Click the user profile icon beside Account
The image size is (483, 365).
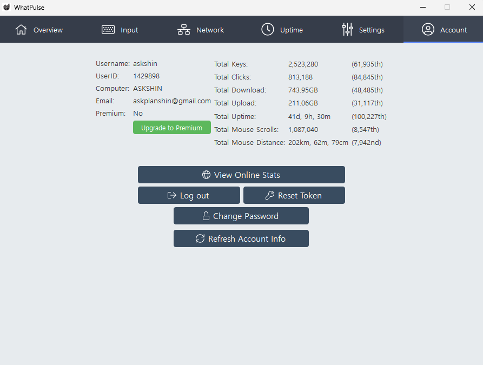(x=428, y=29)
